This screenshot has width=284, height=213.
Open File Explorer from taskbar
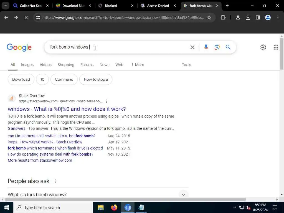[x=100, y=207]
